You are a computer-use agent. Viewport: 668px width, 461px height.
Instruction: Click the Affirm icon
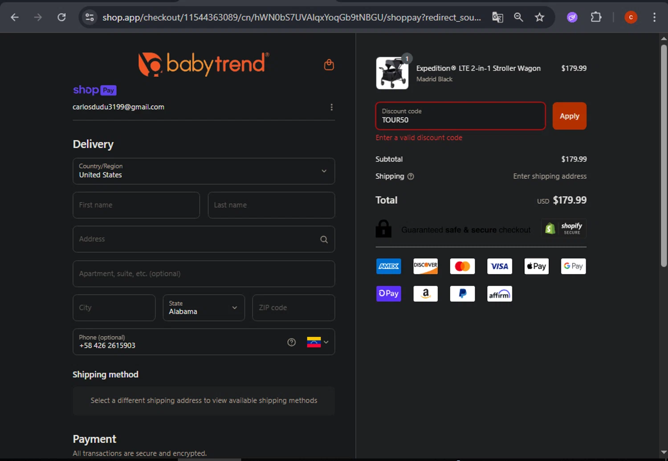point(500,294)
